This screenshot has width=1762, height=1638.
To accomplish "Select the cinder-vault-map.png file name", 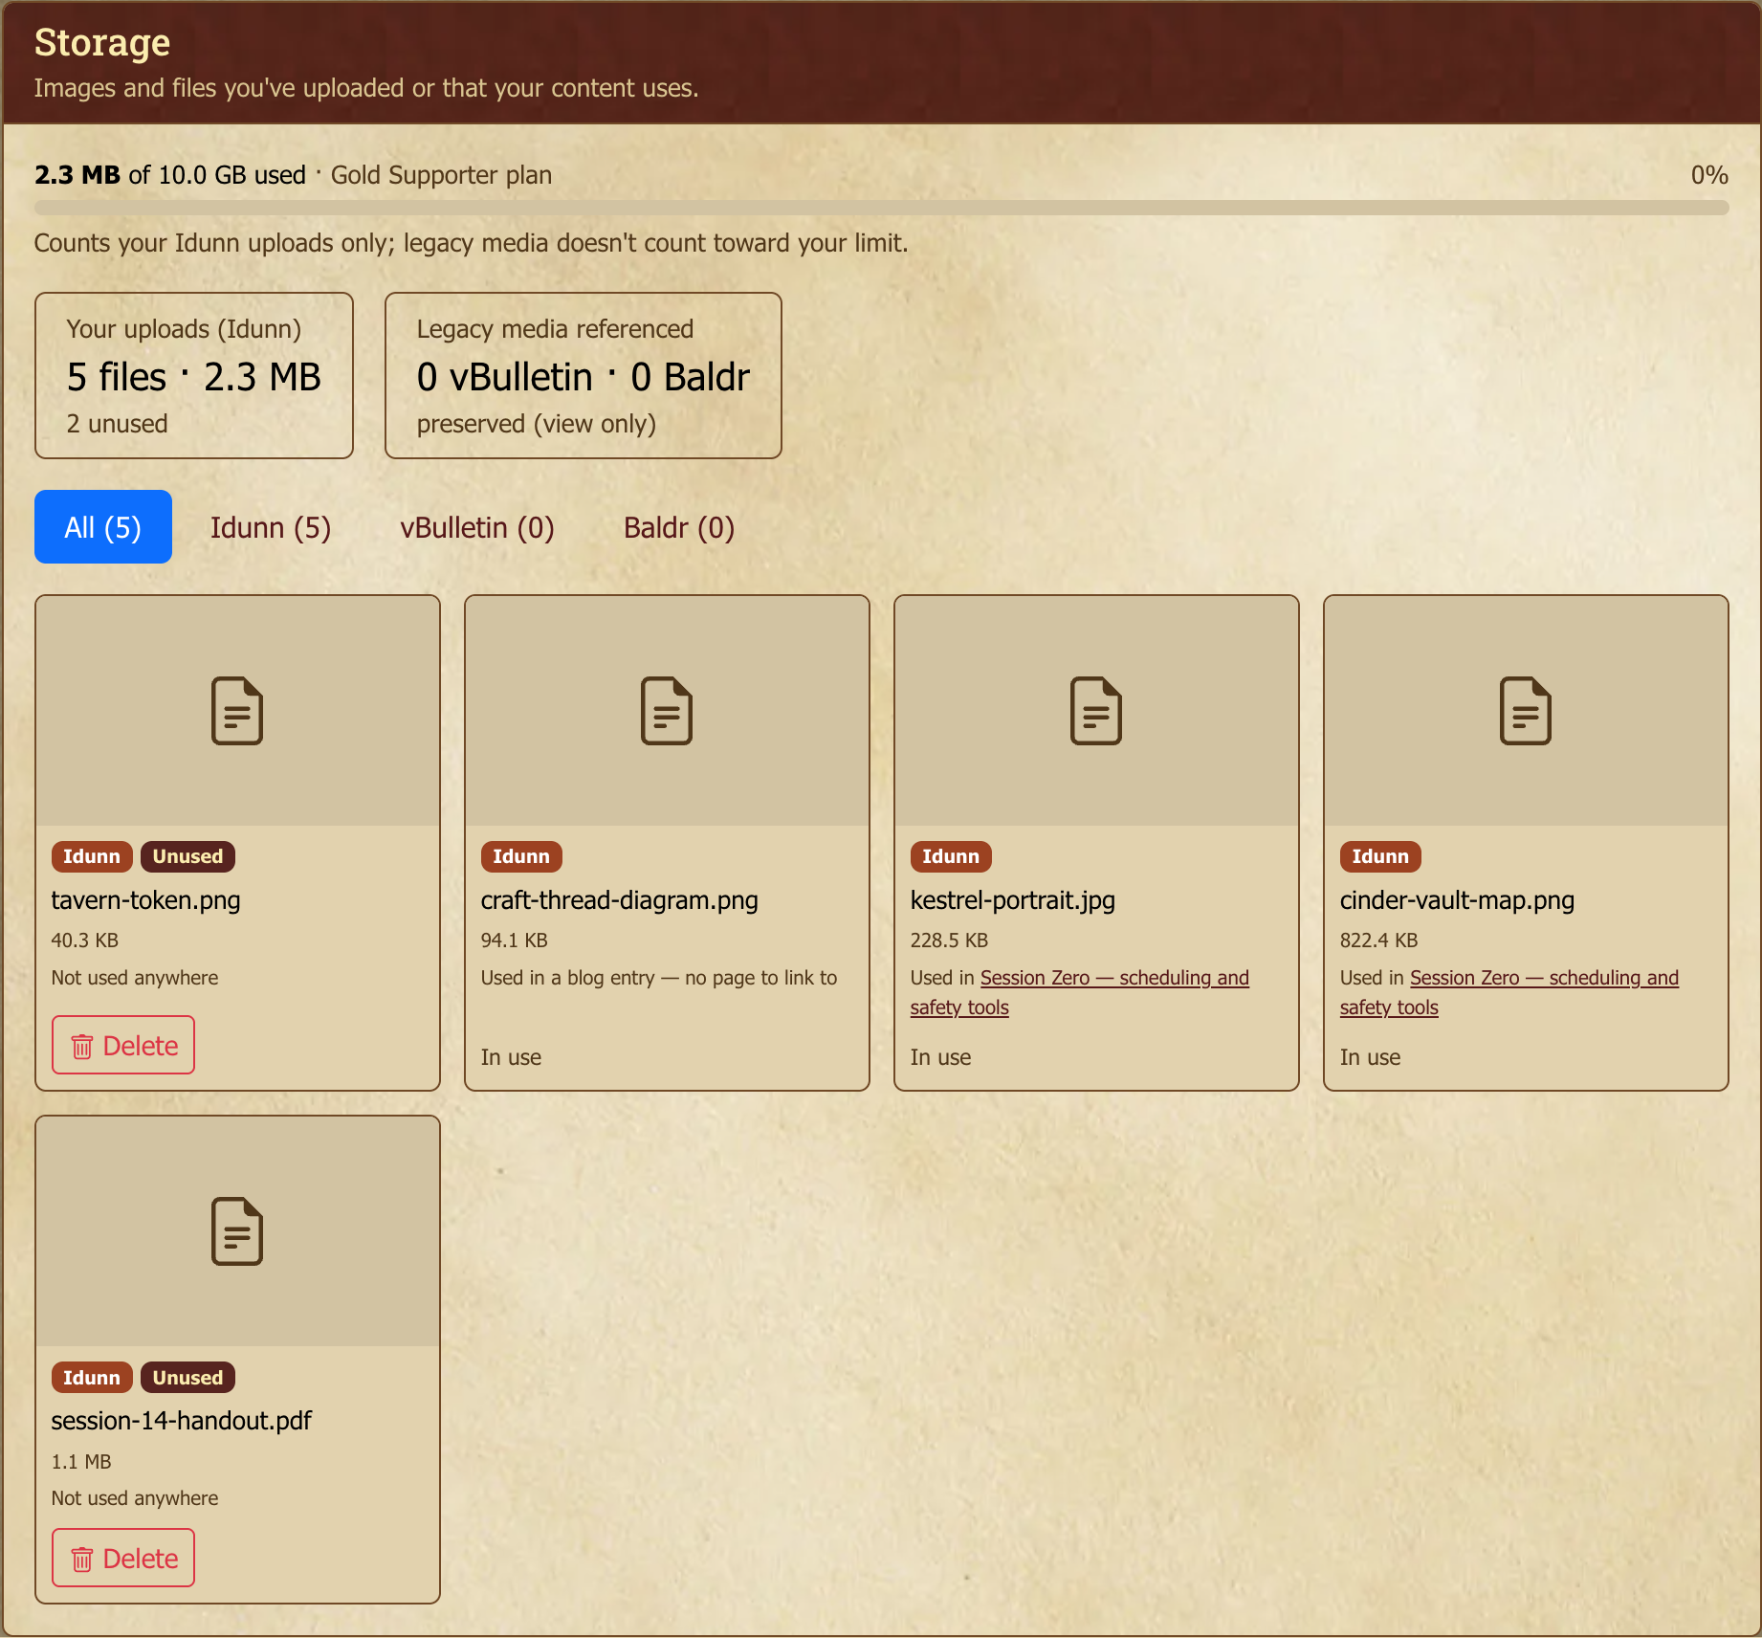I will (1457, 900).
